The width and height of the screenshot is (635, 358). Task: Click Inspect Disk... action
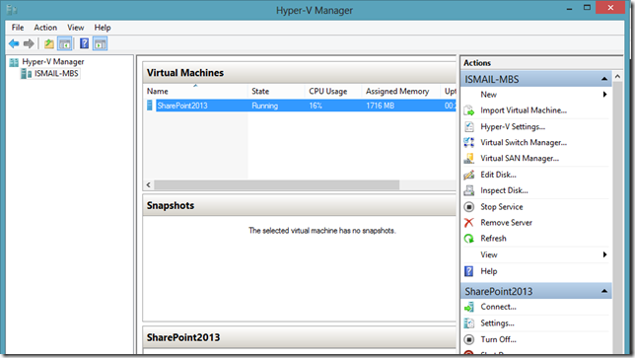click(x=504, y=190)
